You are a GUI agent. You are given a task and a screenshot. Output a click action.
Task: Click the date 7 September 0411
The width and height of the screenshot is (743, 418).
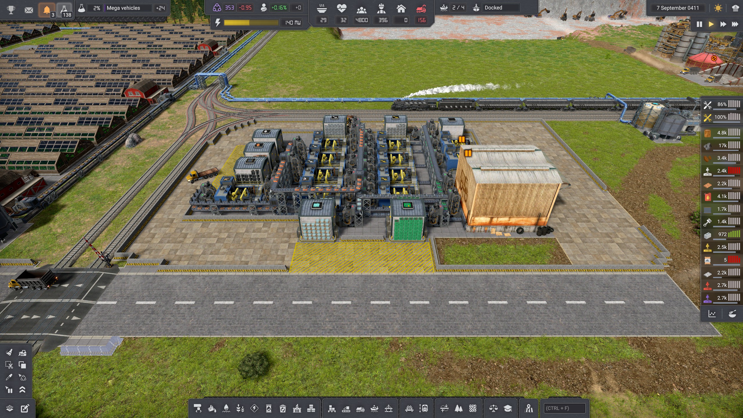click(x=678, y=8)
